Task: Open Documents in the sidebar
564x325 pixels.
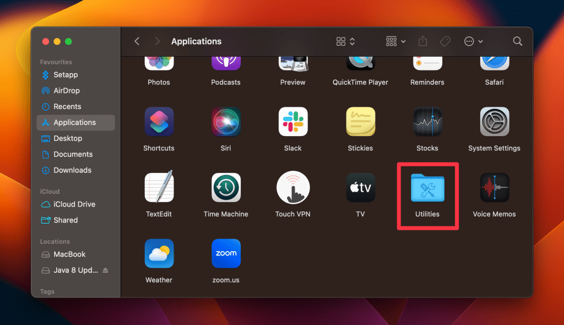Action: [x=76, y=154]
